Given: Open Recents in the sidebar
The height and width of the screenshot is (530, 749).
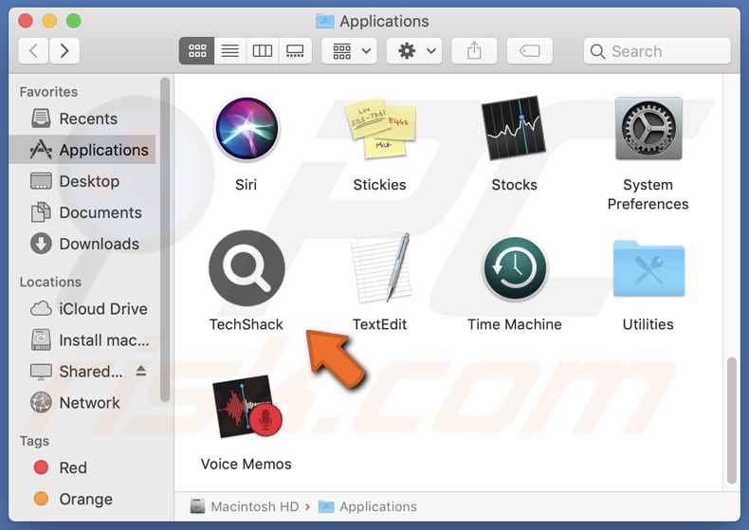Looking at the screenshot, I should [x=82, y=119].
